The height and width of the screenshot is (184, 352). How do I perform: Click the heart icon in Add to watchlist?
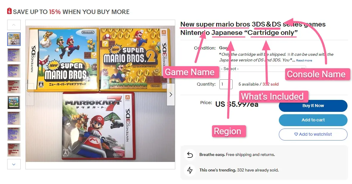296,134
